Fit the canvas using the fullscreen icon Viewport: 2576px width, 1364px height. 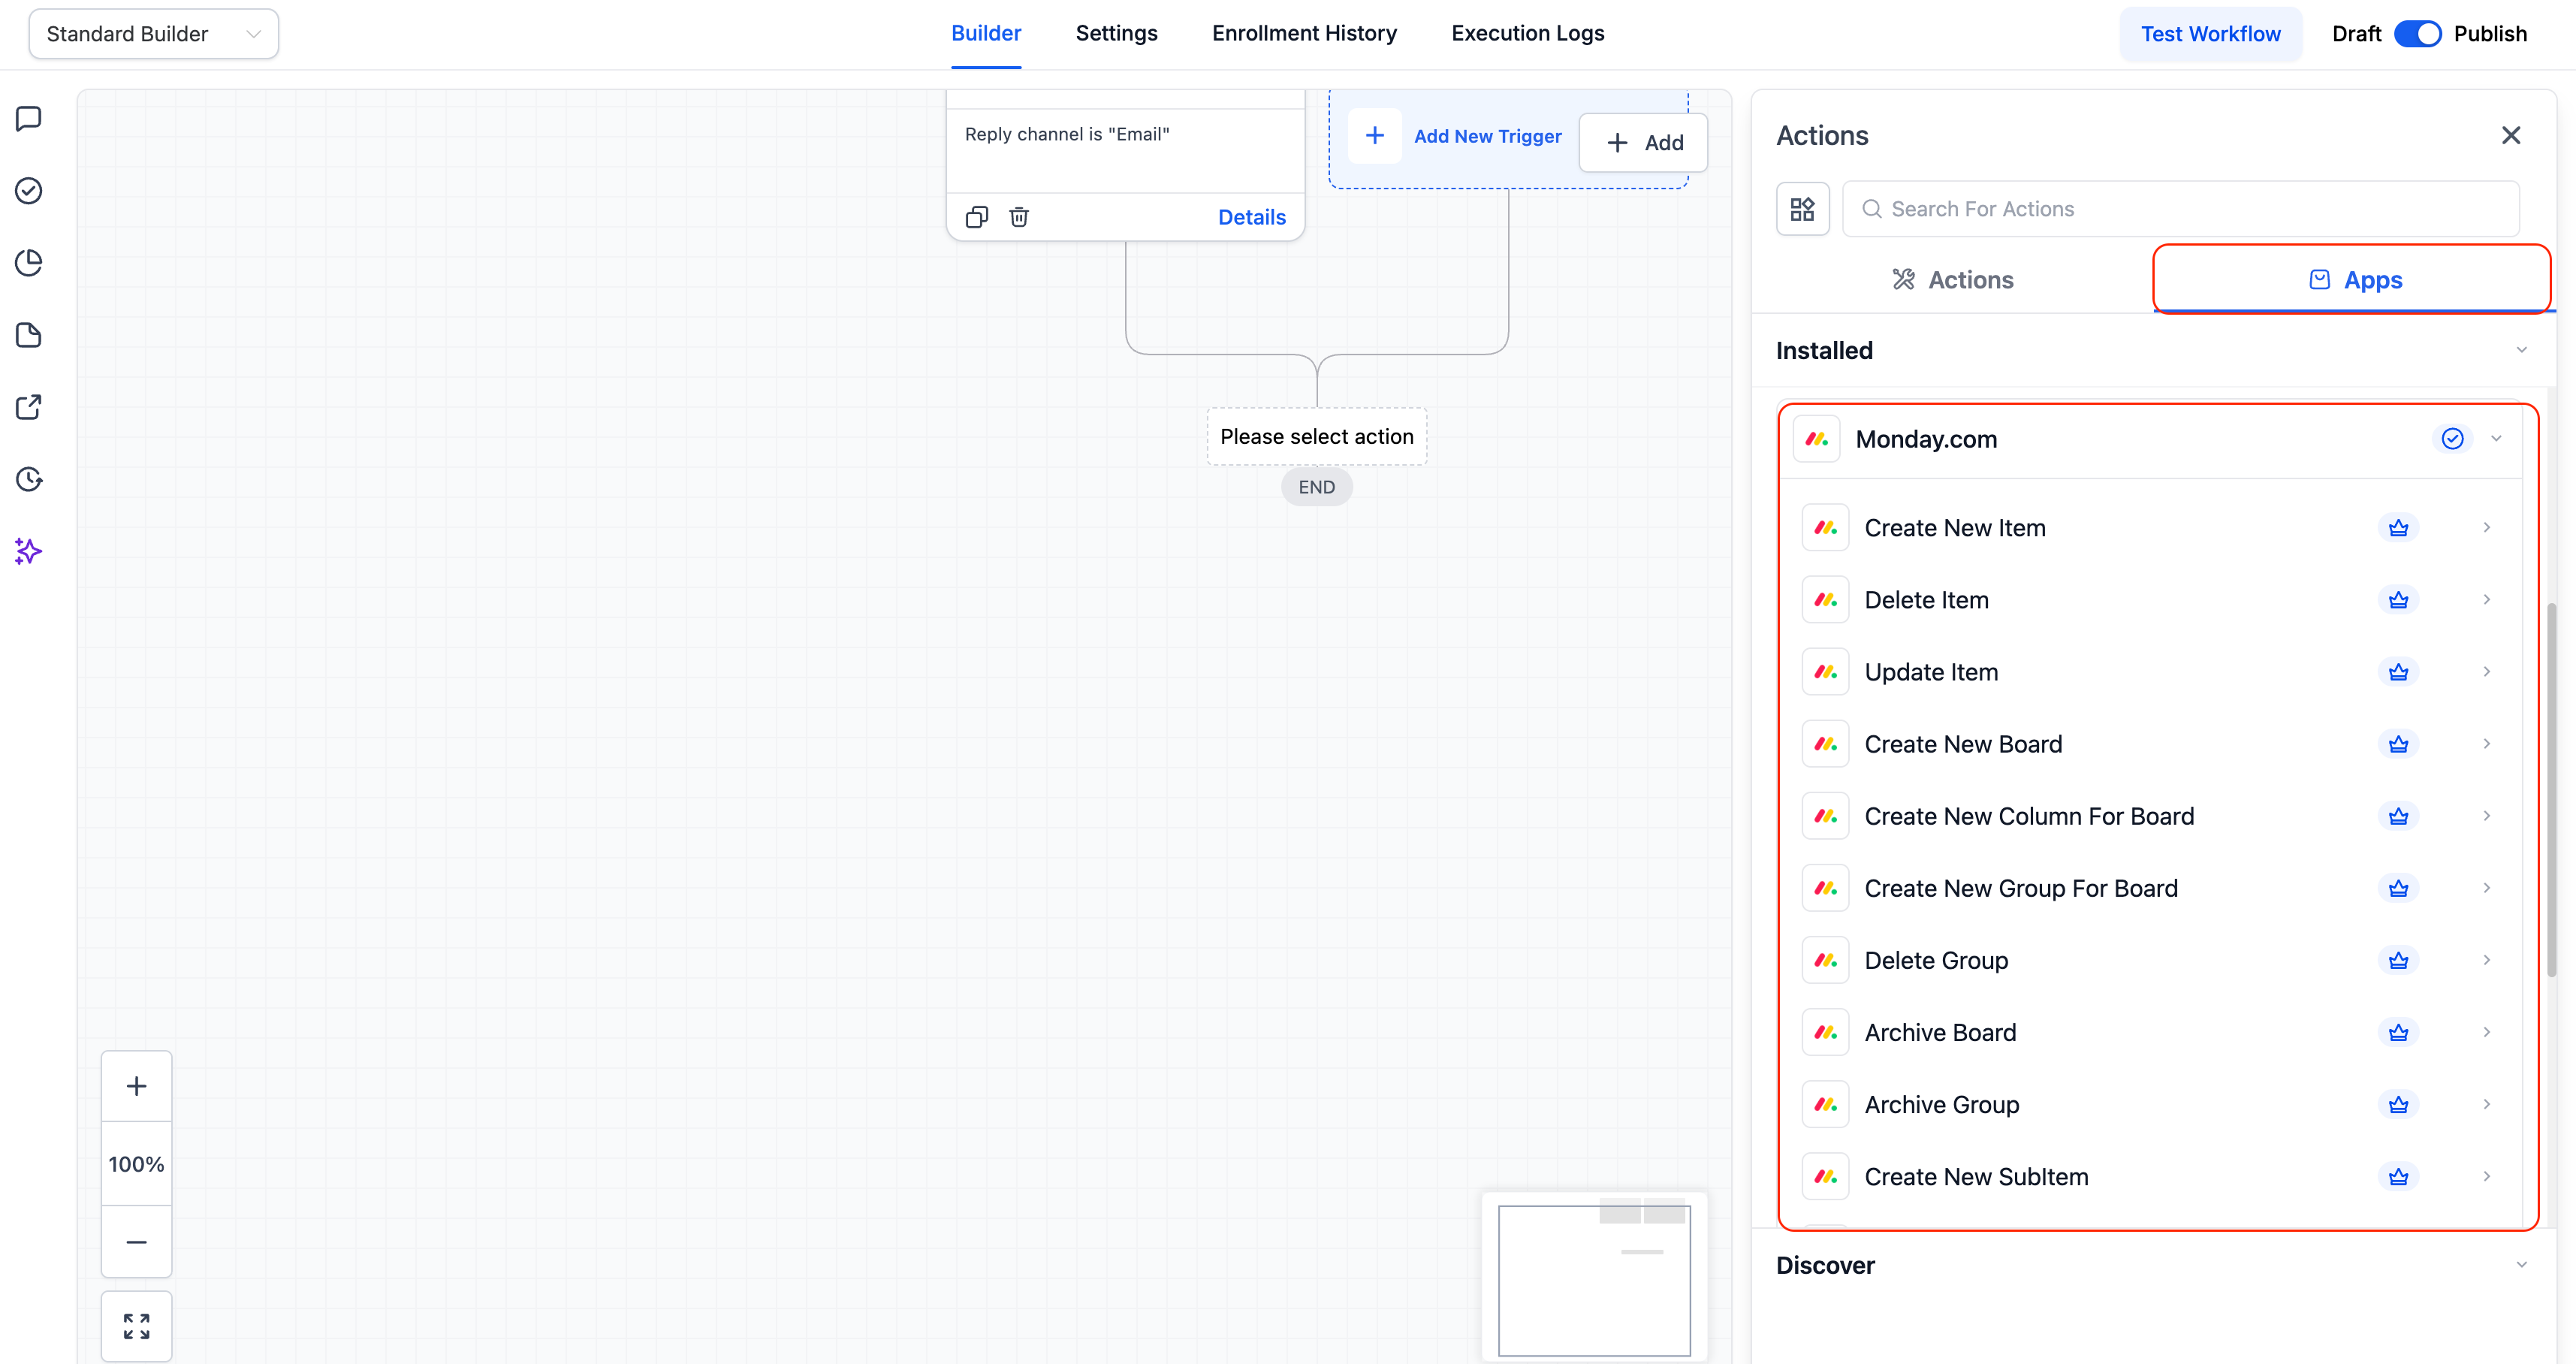point(136,1325)
